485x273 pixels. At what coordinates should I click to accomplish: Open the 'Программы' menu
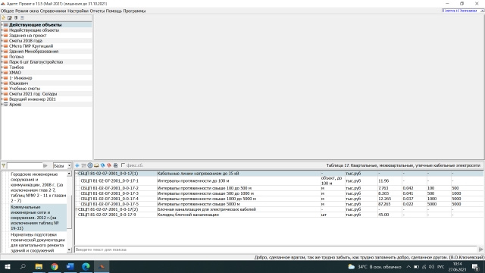(x=134, y=11)
